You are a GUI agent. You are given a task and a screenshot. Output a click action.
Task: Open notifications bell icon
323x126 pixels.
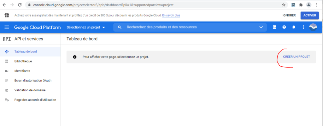pyautogui.click(x=294, y=27)
